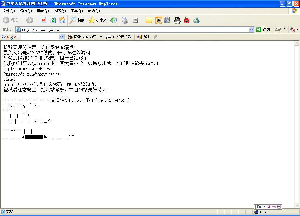Click the vertical scrollbar down arrow

tap(297, 205)
